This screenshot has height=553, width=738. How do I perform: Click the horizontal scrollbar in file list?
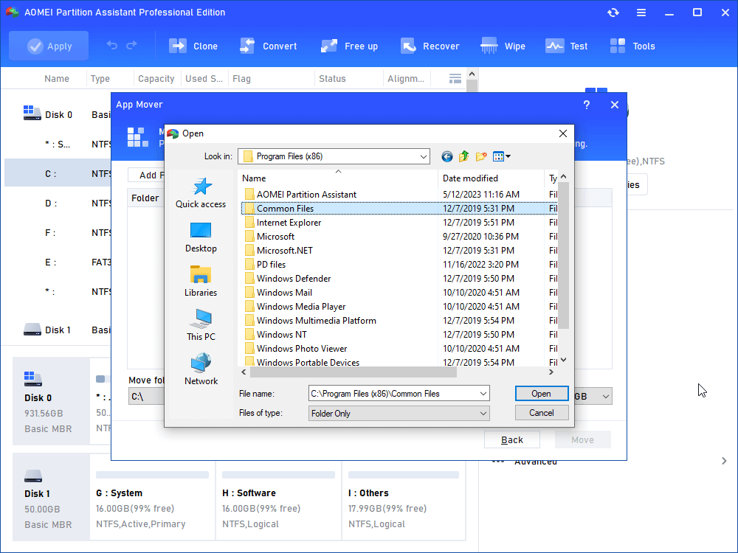(x=353, y=372)
